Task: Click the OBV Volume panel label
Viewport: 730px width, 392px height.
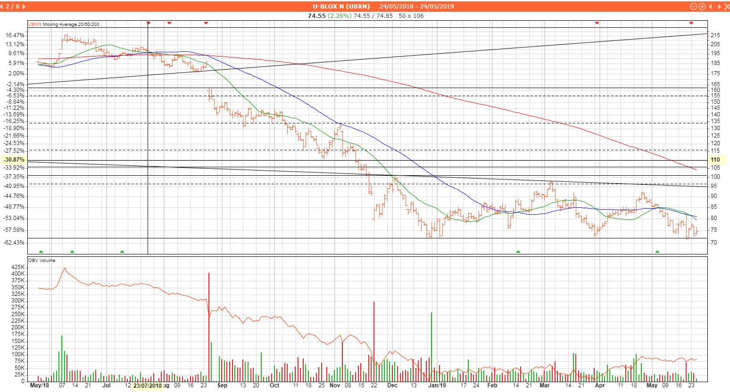Action: (41, 260)
